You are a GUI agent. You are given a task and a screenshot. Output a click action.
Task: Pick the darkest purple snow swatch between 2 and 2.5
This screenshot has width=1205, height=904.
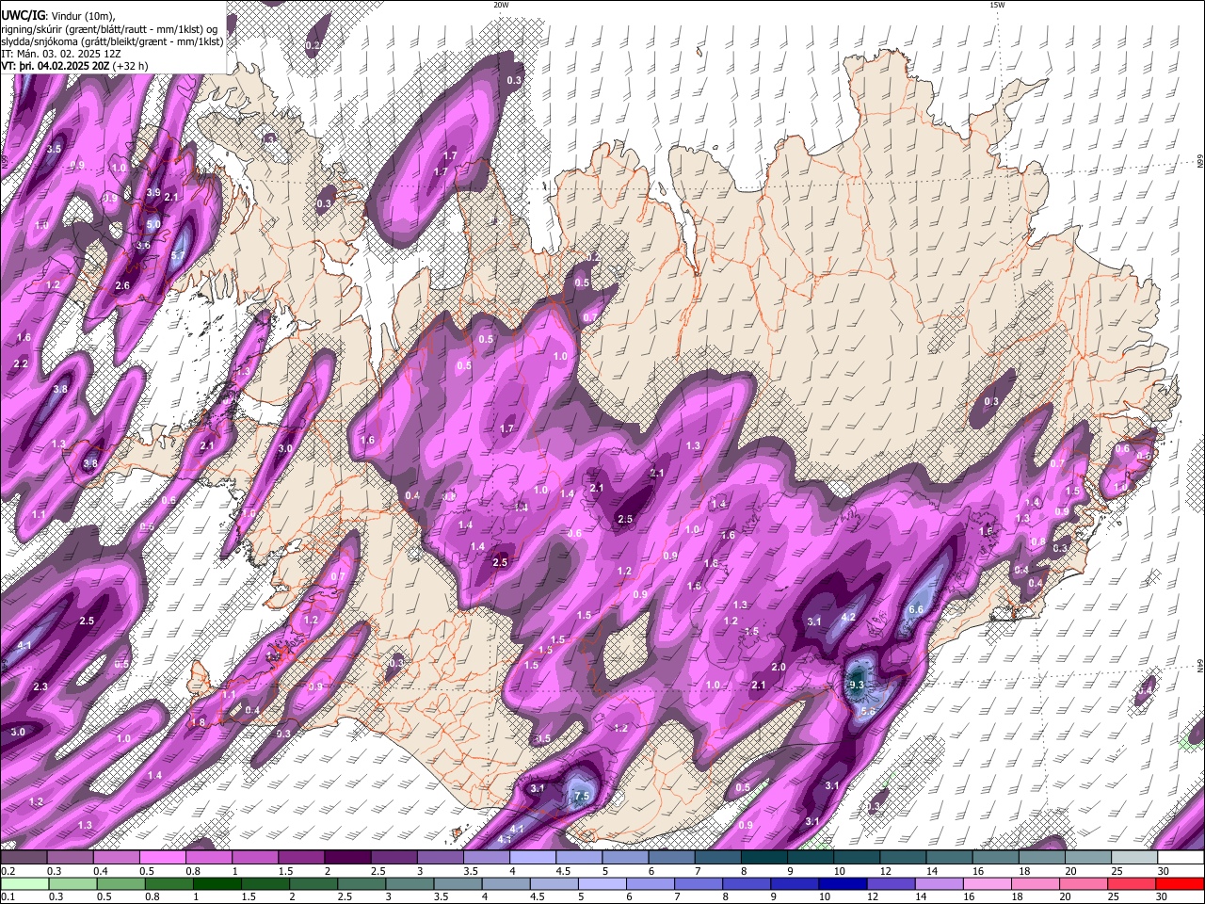[x=347, y=857]
